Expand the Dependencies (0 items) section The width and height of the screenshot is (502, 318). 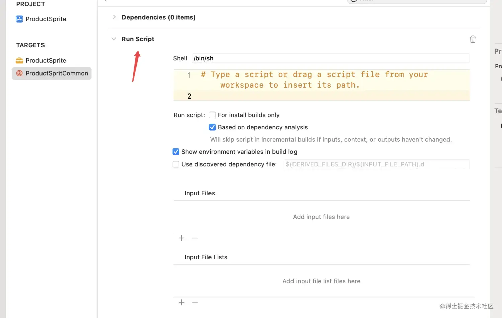tap(114, 17)
